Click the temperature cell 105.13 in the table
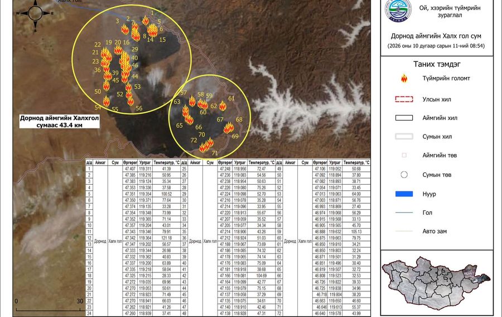 356,232
